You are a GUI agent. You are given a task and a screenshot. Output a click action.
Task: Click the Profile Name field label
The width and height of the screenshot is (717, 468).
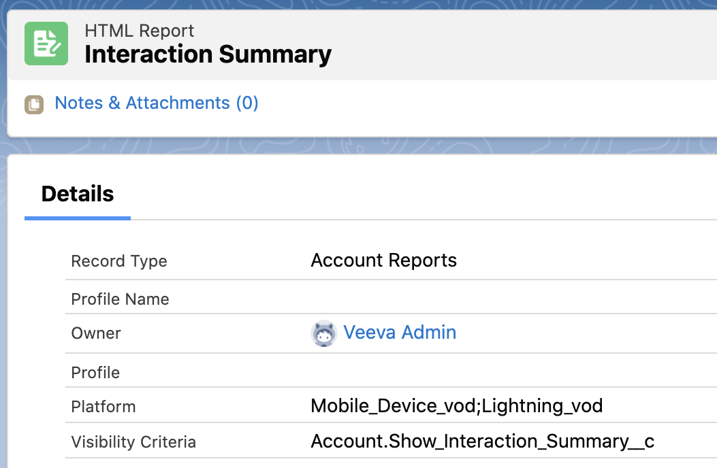click(120, 299)
